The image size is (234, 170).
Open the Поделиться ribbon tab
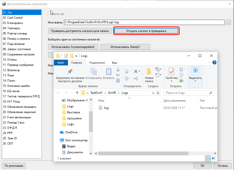coord(97,63)
